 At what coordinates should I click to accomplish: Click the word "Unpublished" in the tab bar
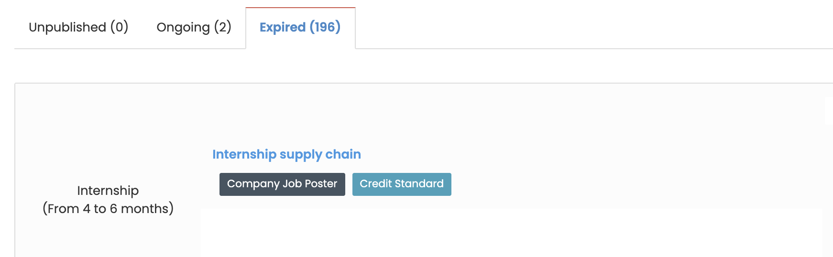(x=67, y=27)
